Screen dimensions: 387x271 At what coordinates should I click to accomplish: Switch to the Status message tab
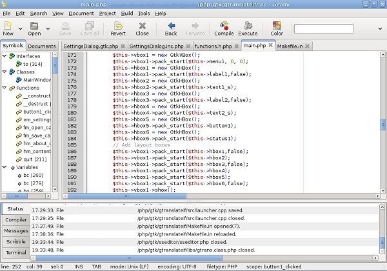15,209
